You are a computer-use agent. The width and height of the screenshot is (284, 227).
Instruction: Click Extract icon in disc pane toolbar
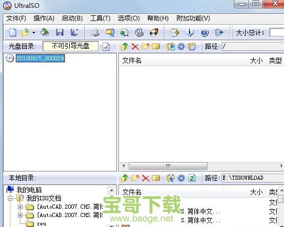171,47
